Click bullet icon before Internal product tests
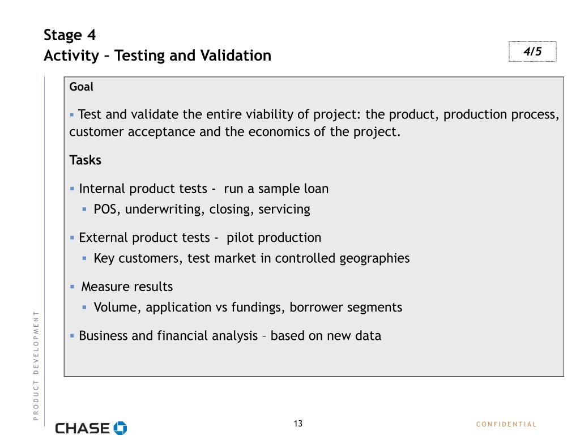This screenshot has width=580, height=448. point(72,189)
